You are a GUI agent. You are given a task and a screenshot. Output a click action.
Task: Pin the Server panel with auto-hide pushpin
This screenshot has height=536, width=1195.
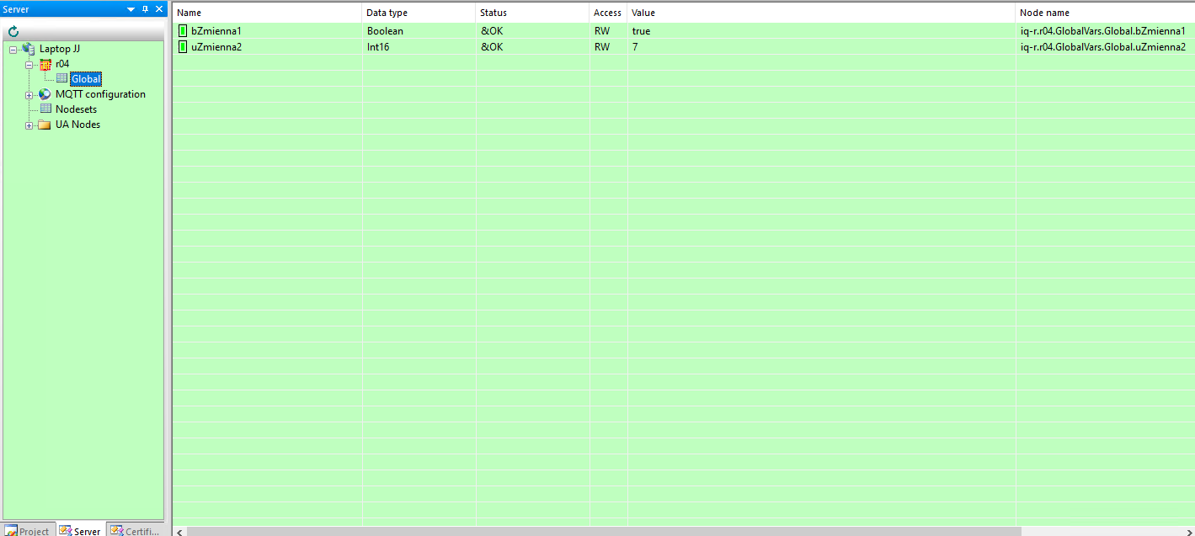(145, 9)
